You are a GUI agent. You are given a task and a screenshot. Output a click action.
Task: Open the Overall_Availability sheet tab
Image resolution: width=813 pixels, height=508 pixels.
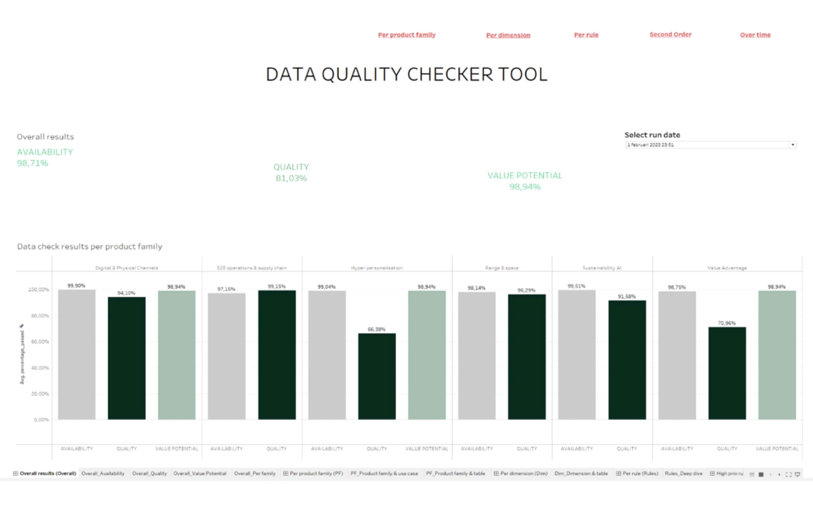point(103,473)
